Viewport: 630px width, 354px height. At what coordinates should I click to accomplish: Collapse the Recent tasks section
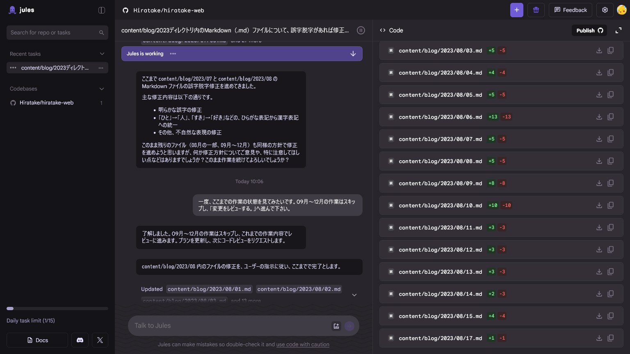point(102,54)
